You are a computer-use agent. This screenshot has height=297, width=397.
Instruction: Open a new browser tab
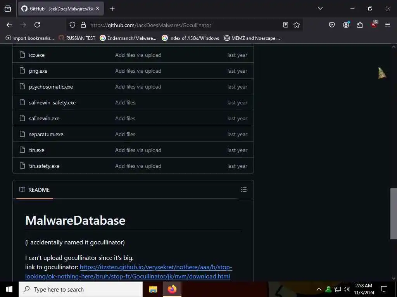(x=112, y=9)
